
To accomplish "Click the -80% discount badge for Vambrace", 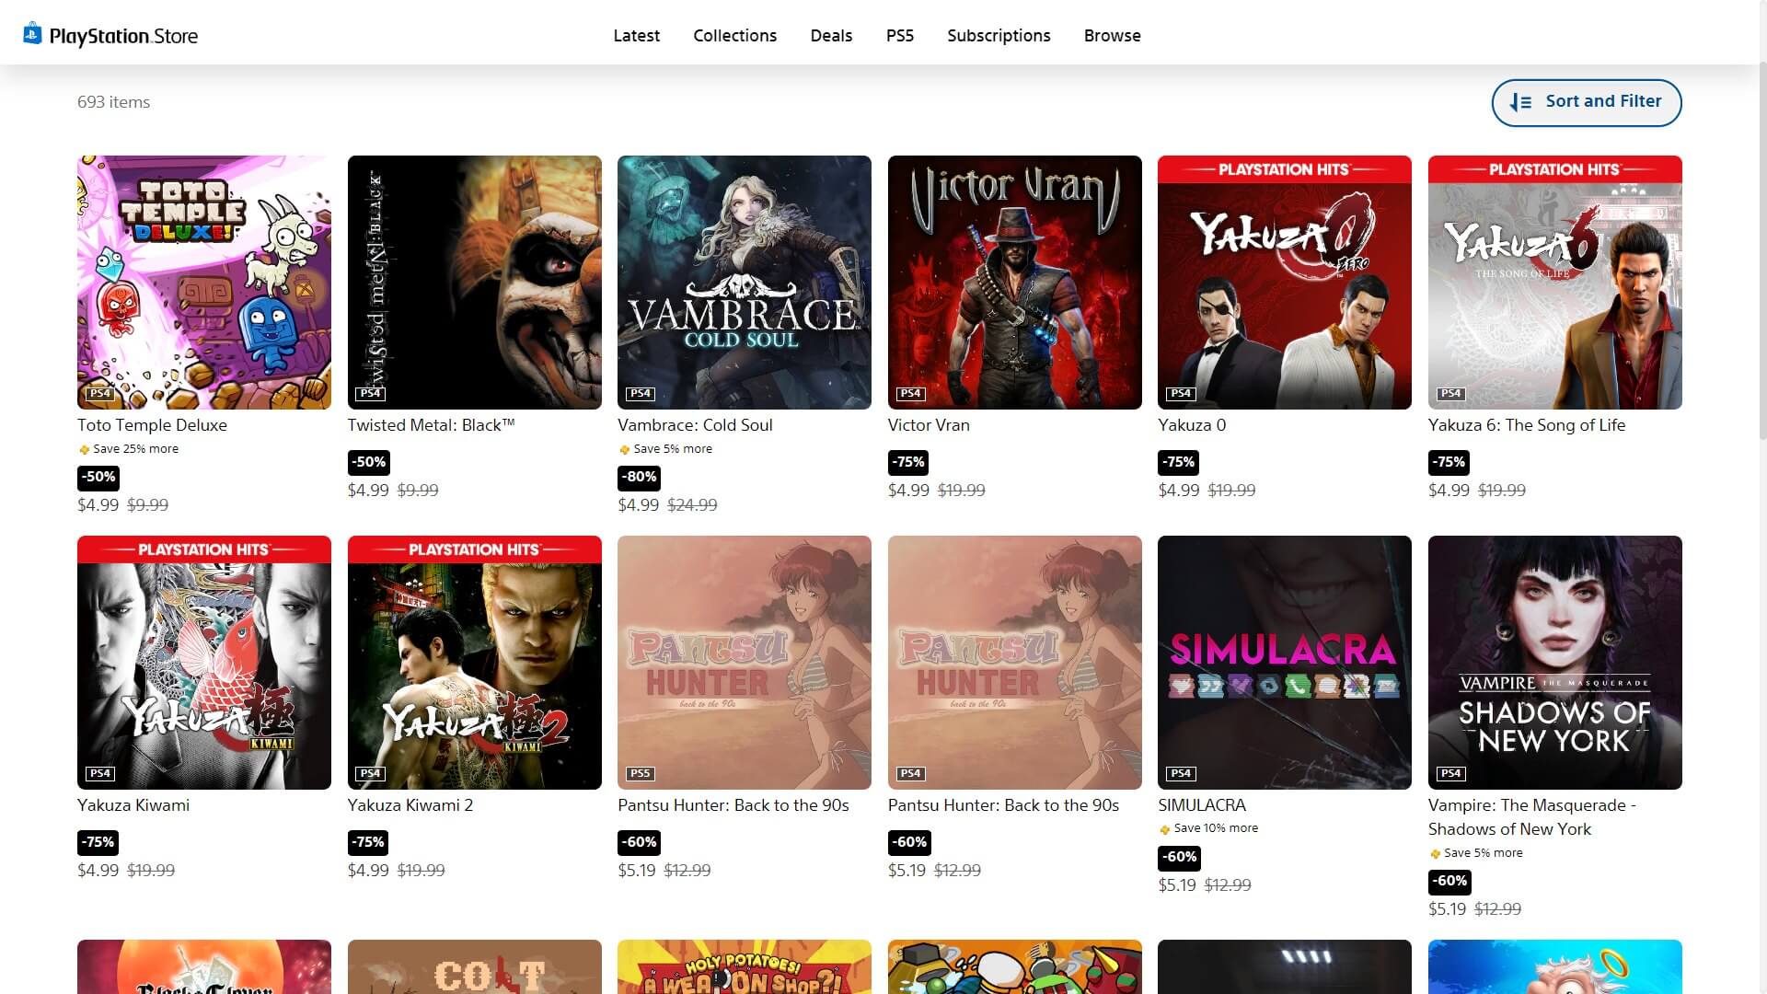I will 639,477.
